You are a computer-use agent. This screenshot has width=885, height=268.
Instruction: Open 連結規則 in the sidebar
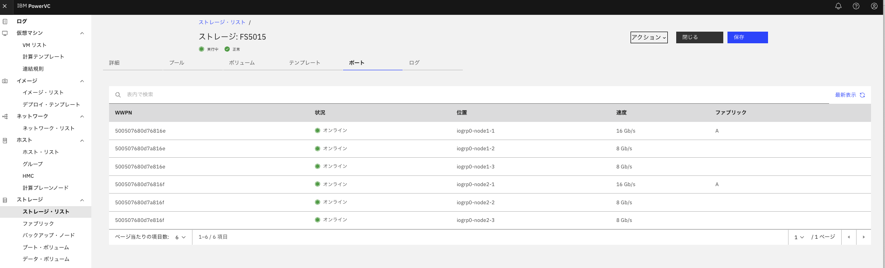tap(33, 69)
